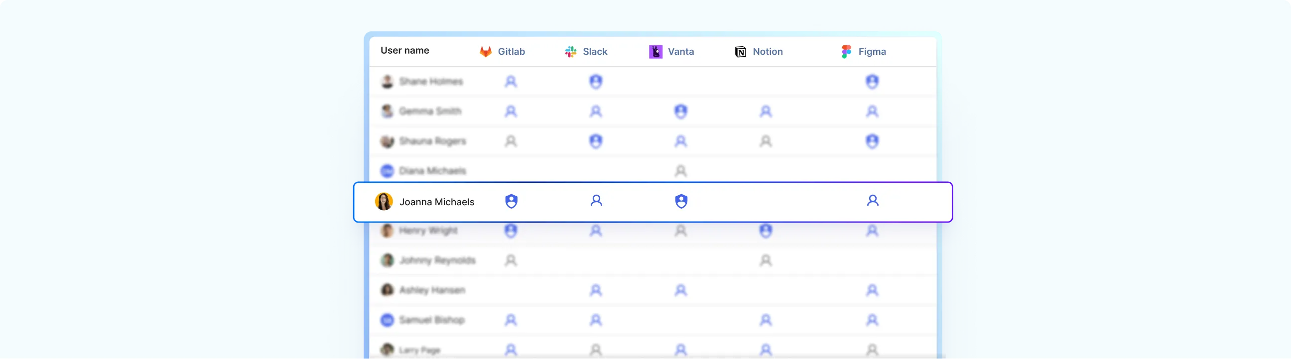Click Ashley Hansen's Figma user icon

pyautogui.click(x=872, y=290)
